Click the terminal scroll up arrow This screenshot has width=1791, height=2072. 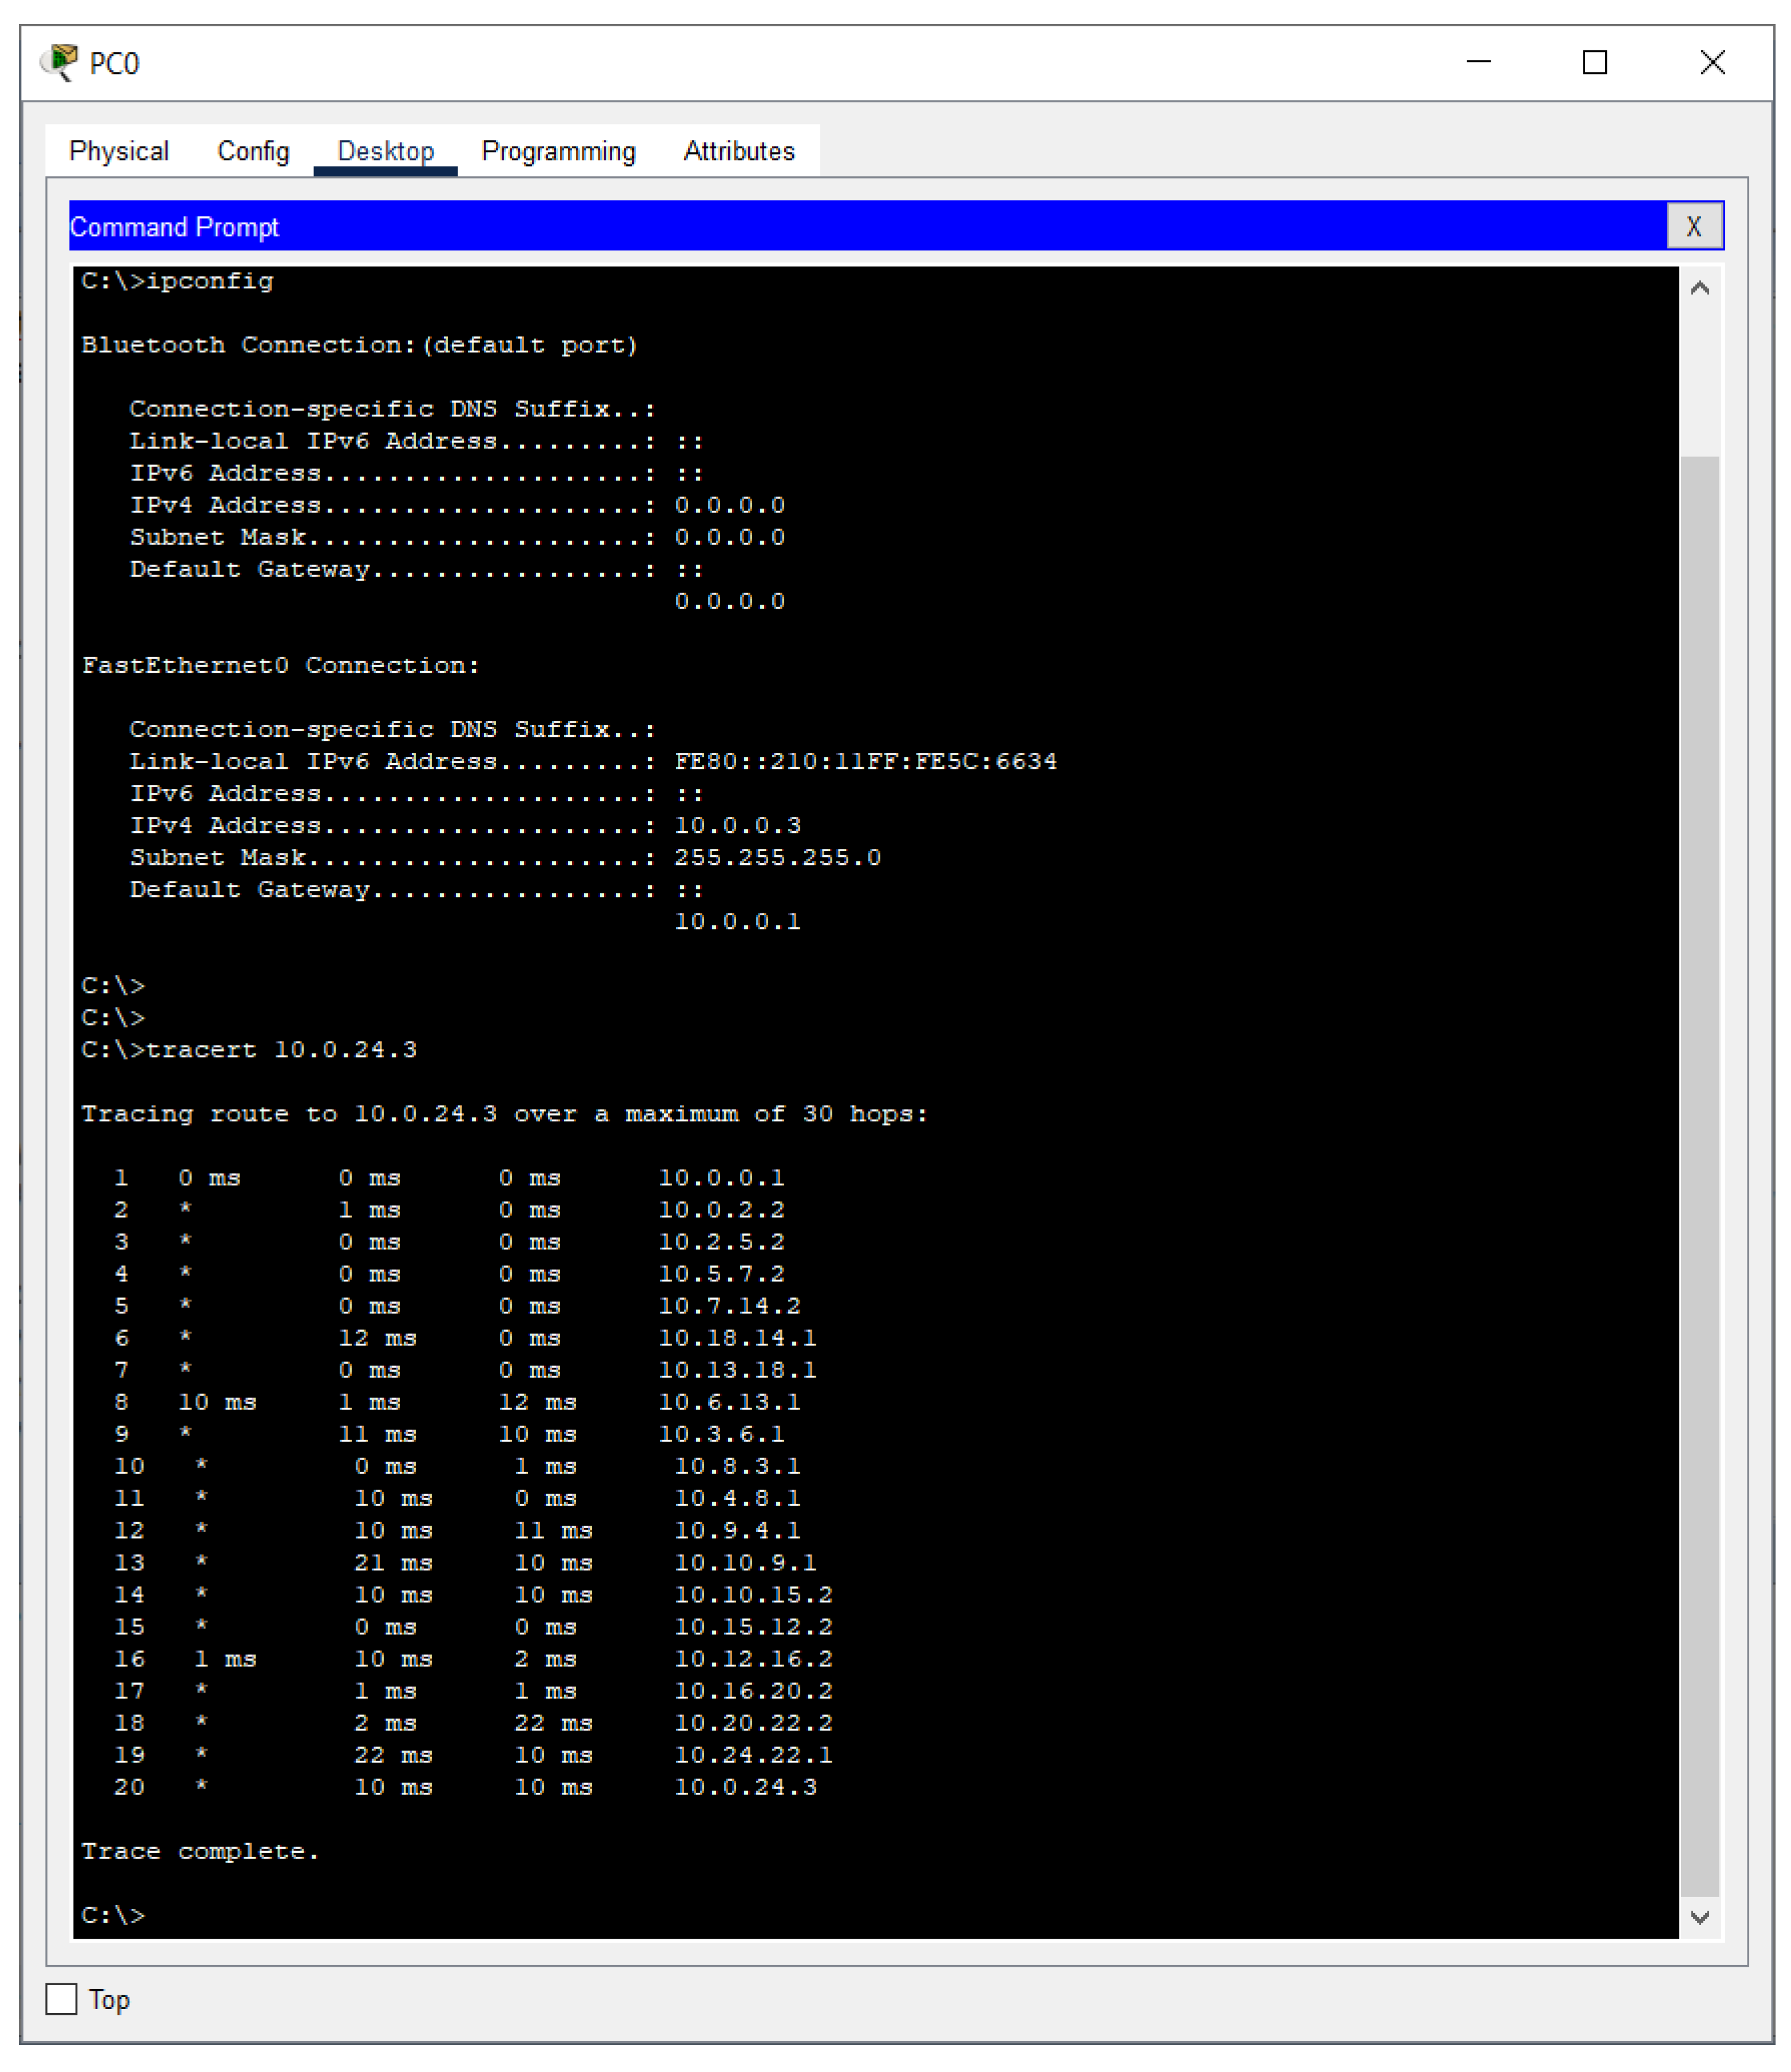(1699, 289)
